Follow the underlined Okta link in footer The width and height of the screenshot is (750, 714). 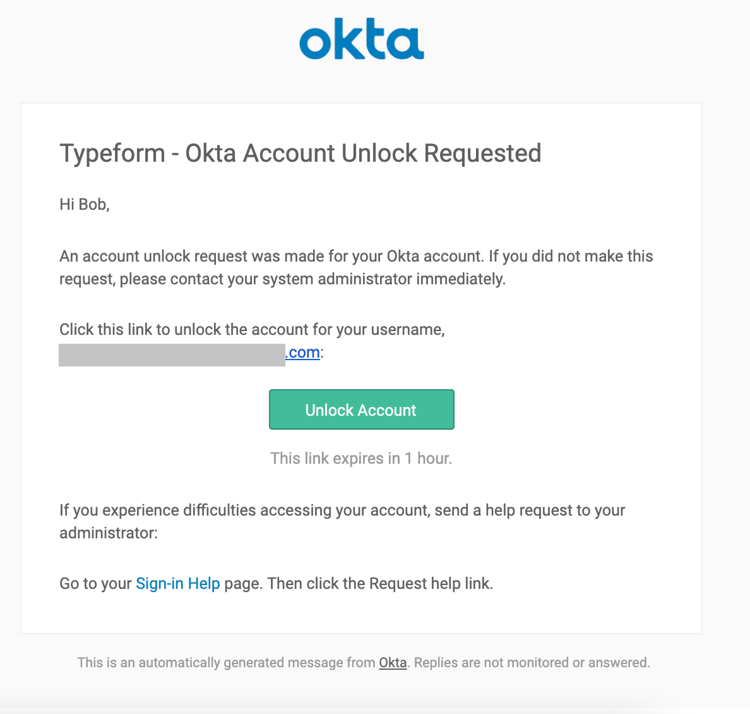[392, 663]
